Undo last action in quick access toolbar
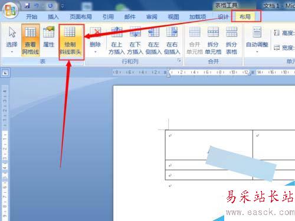This screenshot has height=221, width=295. point(37,6)
